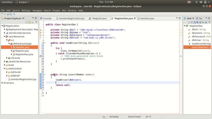Toggle Sort alphabetically in Outline toolbar
The width and height of the screenshot is (212, 119).
pos(195,22)
